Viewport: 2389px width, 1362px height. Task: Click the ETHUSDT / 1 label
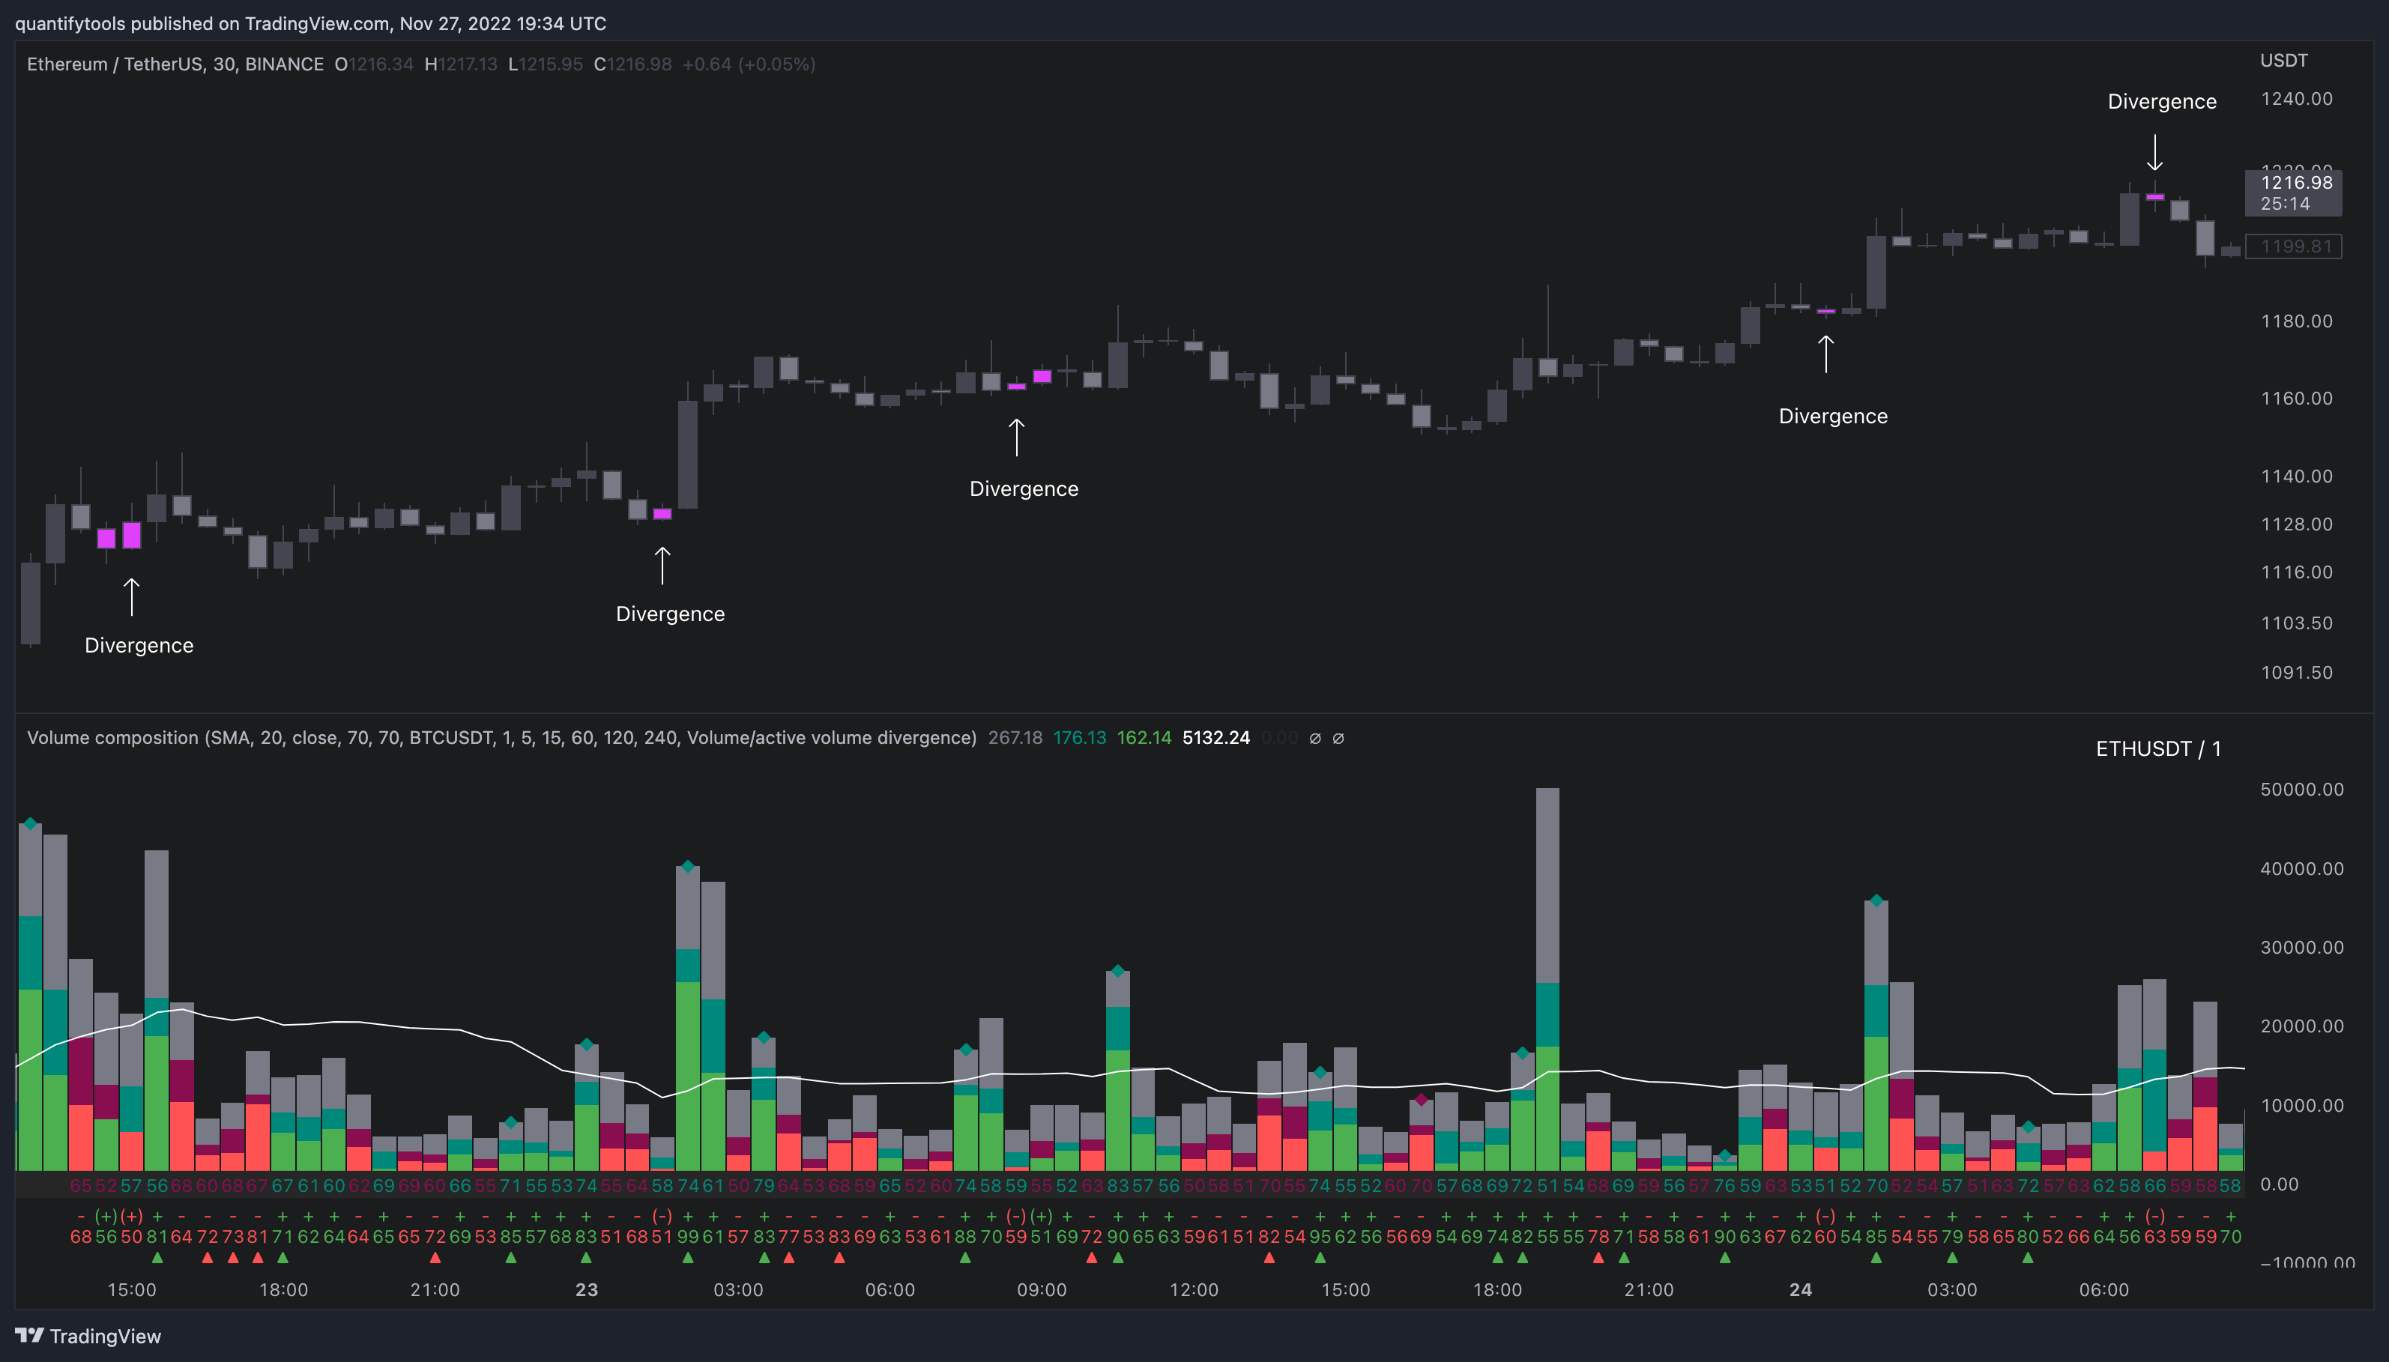(2158, 749)
